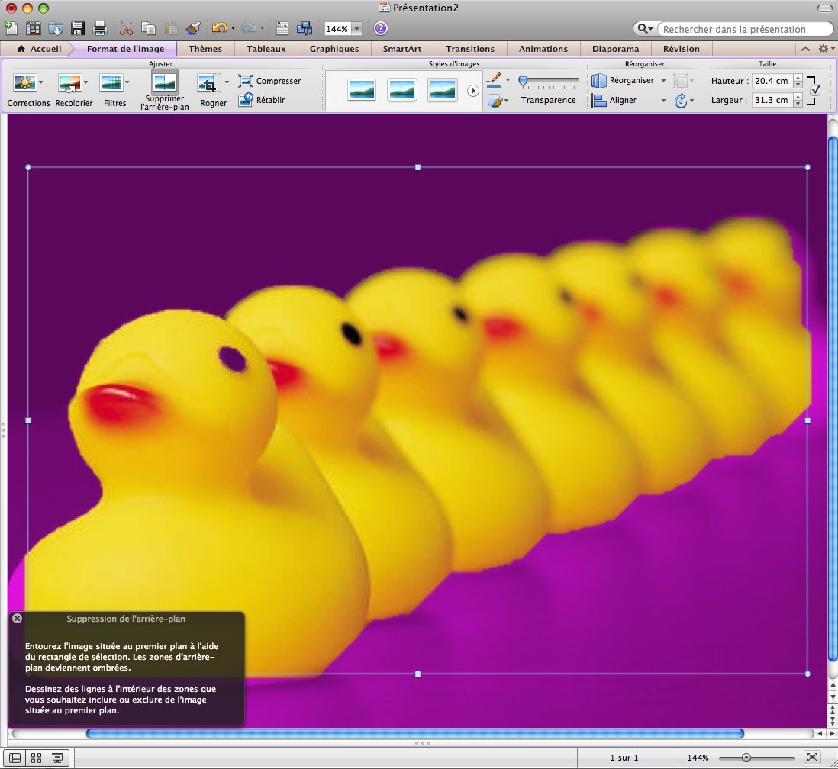Image resolution: width=838 pixels, height=769 pixels.
Task: Open the zoom 144% dropdown arrow
Action: coord(356,29)
